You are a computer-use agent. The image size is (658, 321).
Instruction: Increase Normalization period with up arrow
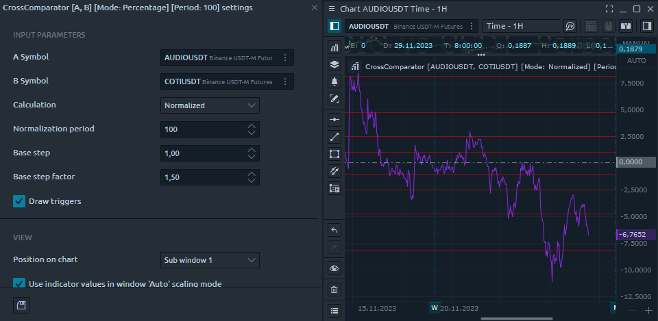click(252, 126)
